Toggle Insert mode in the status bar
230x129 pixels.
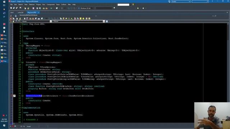29,126
